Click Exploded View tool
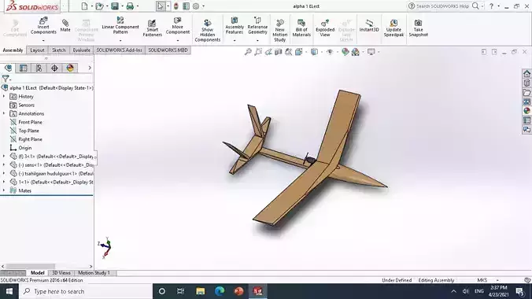 pyautogui.click(x=325, y=28)
